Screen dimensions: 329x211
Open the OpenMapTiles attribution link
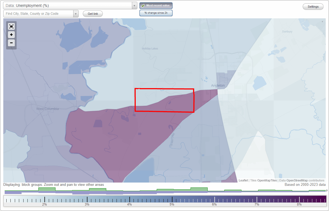coord(267,180)
